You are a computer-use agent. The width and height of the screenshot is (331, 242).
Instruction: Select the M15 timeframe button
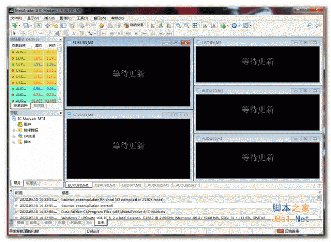point(120,33)
